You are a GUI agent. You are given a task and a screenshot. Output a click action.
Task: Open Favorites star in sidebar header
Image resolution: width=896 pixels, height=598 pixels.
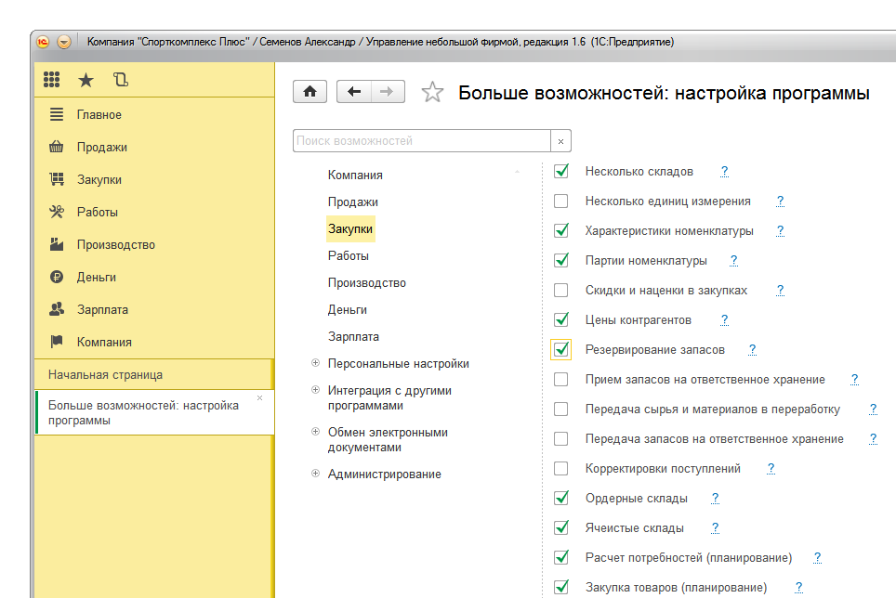coord(86,80)
